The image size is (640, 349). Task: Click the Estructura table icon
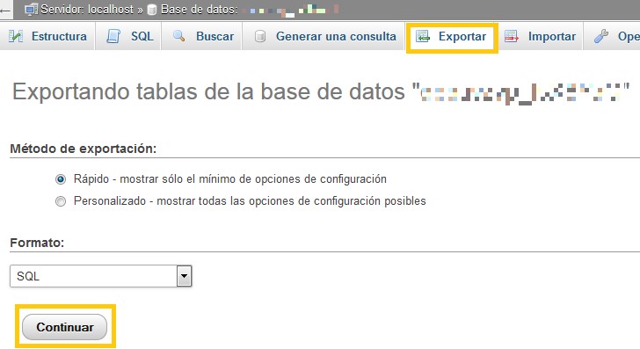16,36
